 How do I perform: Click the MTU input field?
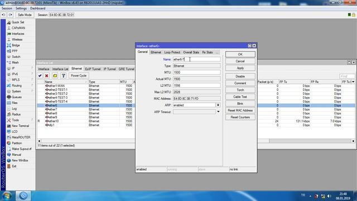196,72
